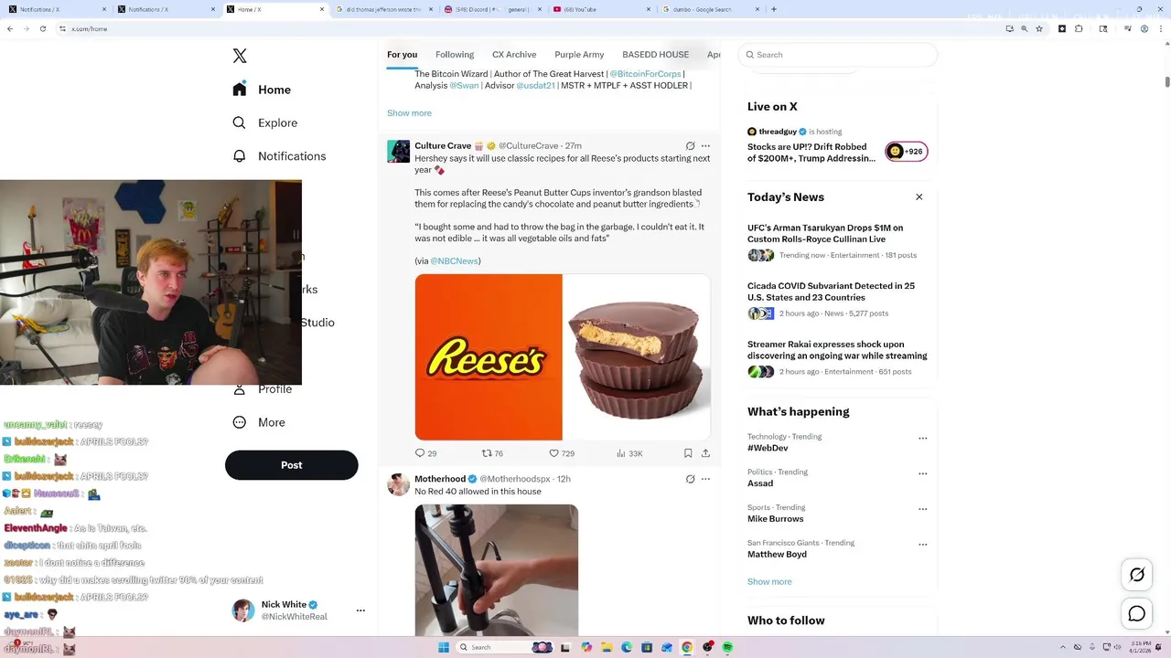Screen dimensions: 1171x658
Task: Open options for the Matthew Boyd trend
Action: [x=922, y=546]
